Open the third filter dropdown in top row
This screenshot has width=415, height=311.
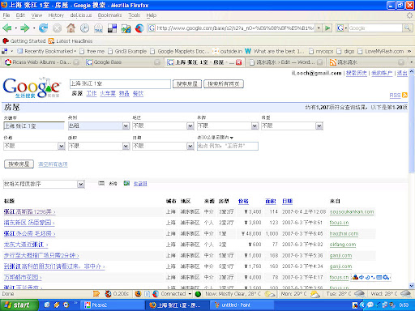point(163,126)
